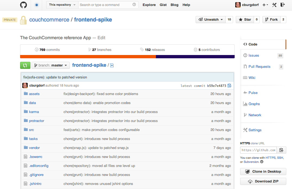Open the src folder

(32, 130)
